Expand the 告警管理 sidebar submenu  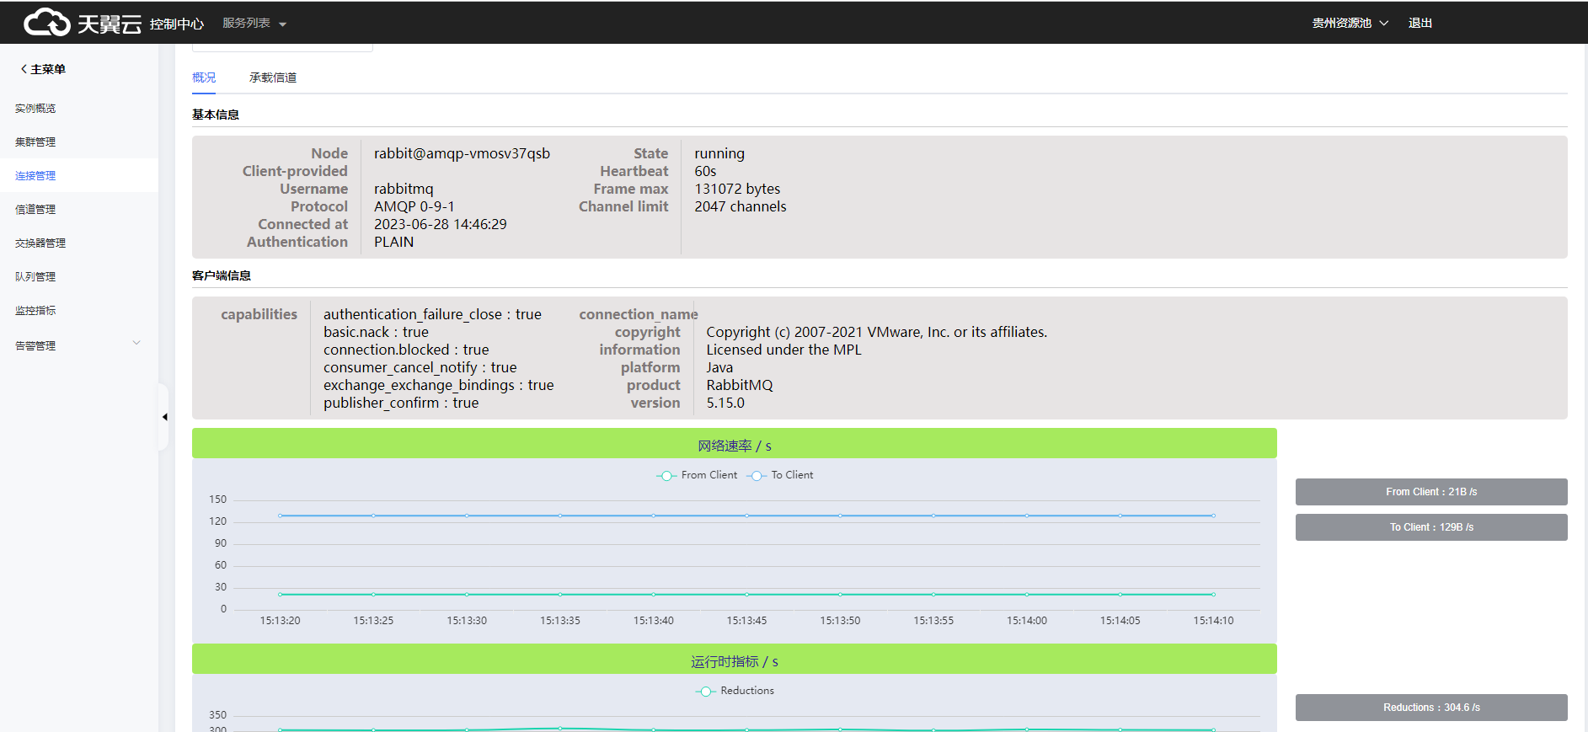tap(136, 343)
